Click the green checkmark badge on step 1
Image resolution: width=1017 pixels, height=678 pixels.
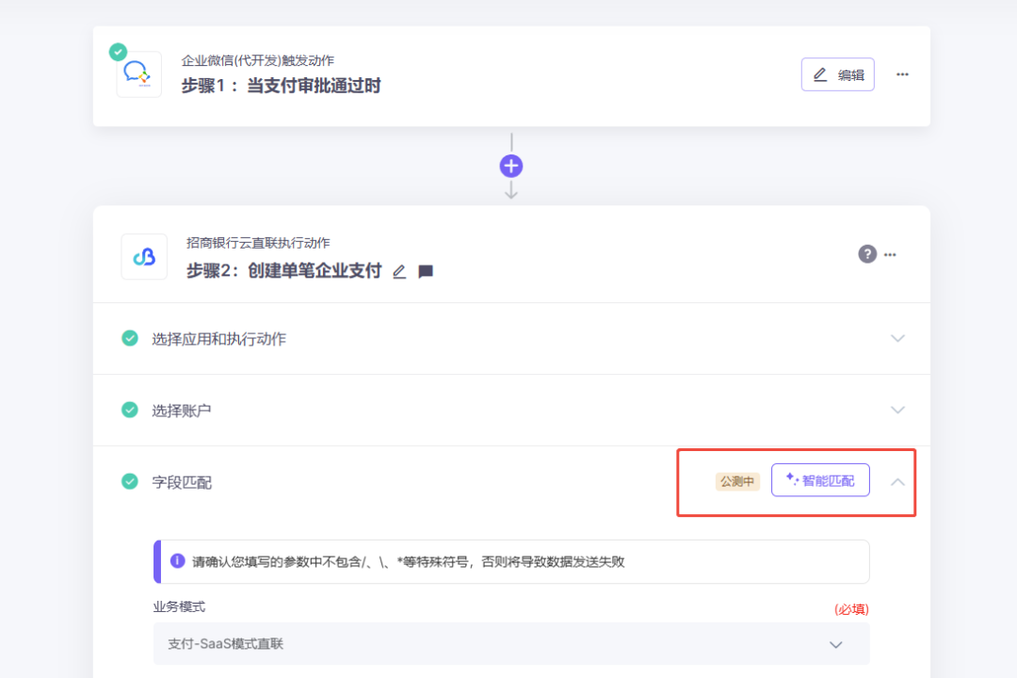[x=118, y=52]
